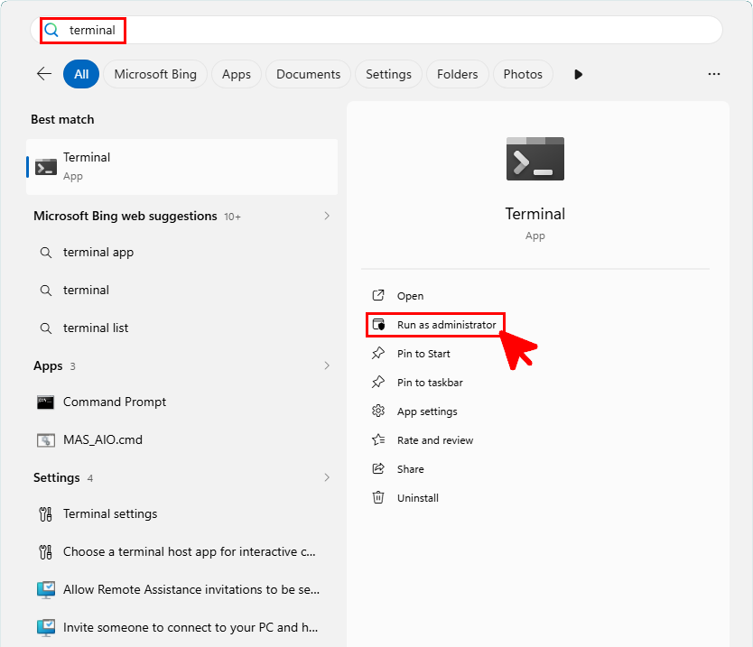Screen dimensions: 753x647
Task: Switch to the Folders filter tab
Action: tap(457, 74)
